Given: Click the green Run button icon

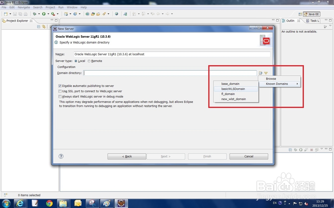Looking at the screenshot, I should coord(44,14).
